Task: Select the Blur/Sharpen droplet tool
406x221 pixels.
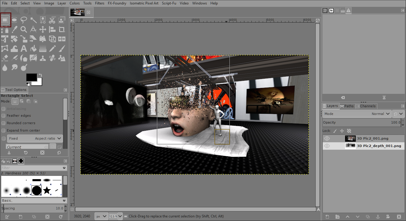Action: coord(5,67)
